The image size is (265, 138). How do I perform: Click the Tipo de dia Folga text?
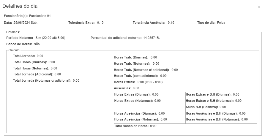click(x=221, y=23)
